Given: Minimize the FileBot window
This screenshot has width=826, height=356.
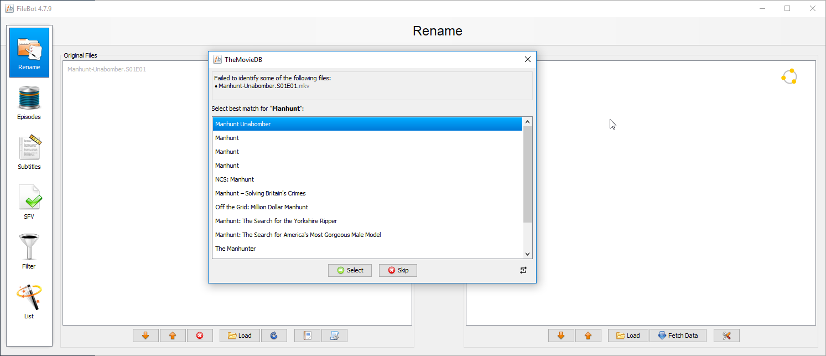Looking at the screenshot, I should click(762, 8).
